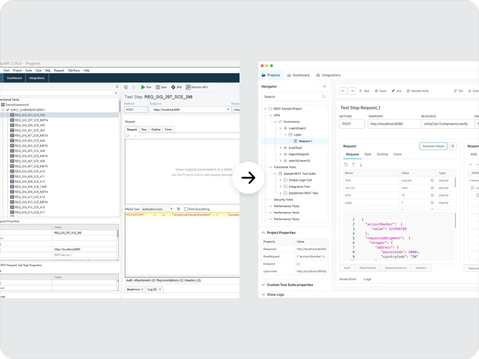Expand the Show Logs section
This screenshot has height=359, width=479.
[263, 295]
